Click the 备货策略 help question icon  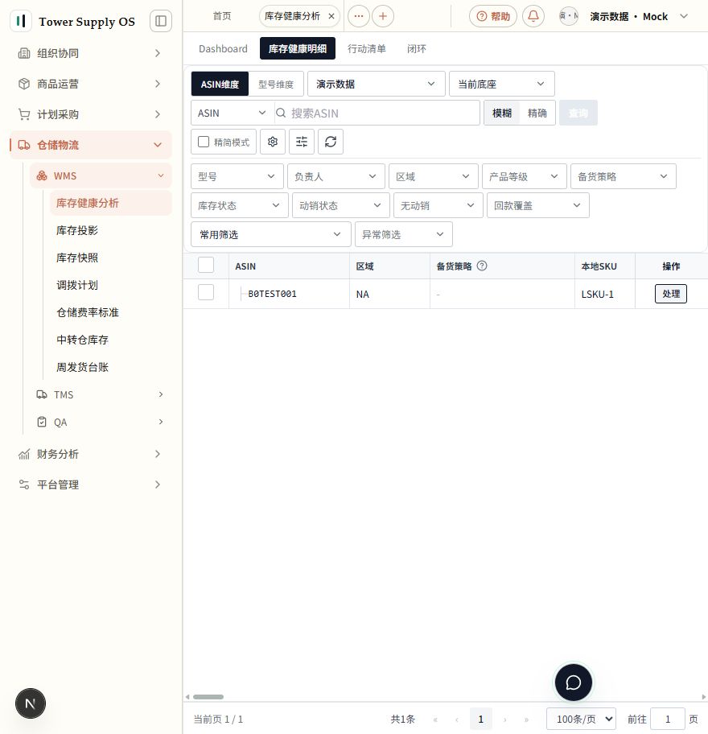coord(481,266)
